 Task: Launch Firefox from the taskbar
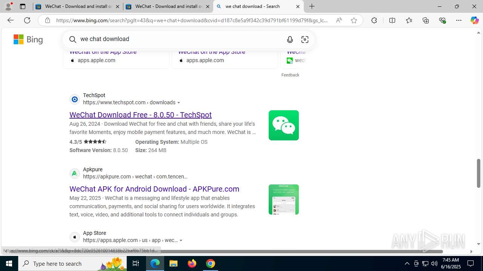pyautogui.click(x=192, y=263)
